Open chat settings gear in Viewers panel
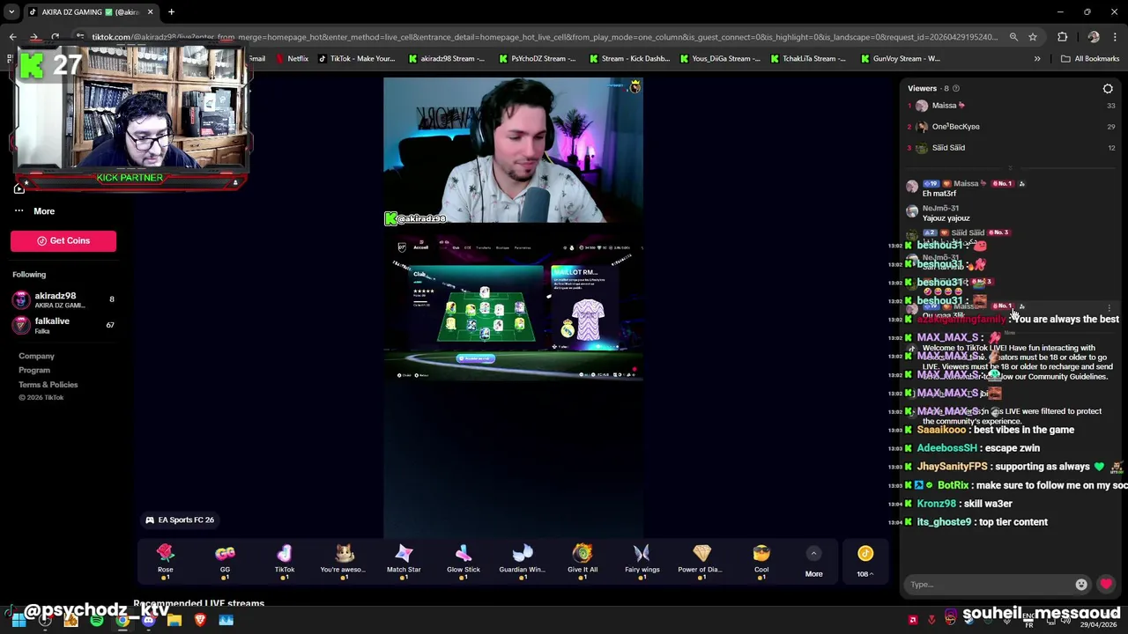 click(1108, 88)
